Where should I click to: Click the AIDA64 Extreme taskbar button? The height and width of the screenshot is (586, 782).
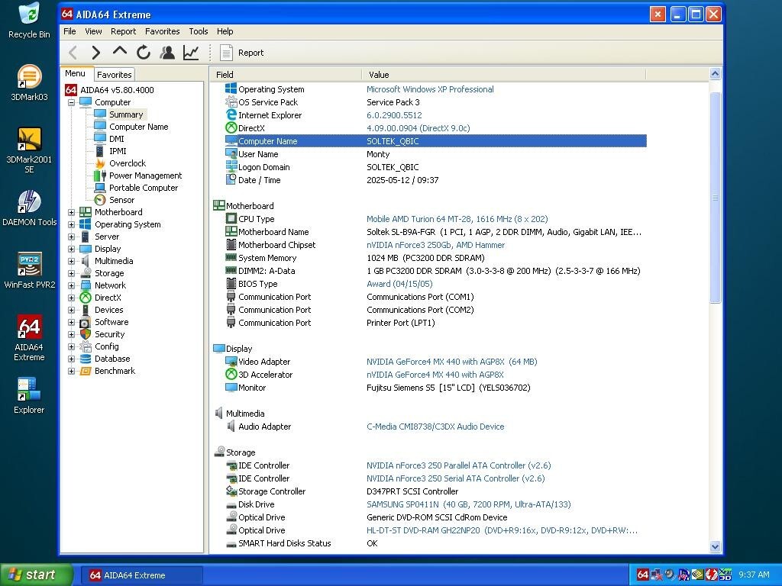(x=141, y=575)
